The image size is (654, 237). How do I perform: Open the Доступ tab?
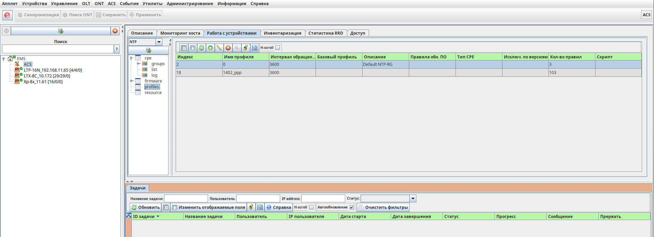point(358,33)
